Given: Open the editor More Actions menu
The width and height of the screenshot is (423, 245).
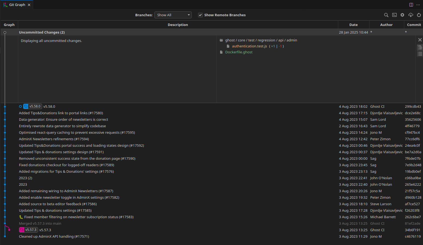Looking at the screenshot, I should (x=418, y=5).
